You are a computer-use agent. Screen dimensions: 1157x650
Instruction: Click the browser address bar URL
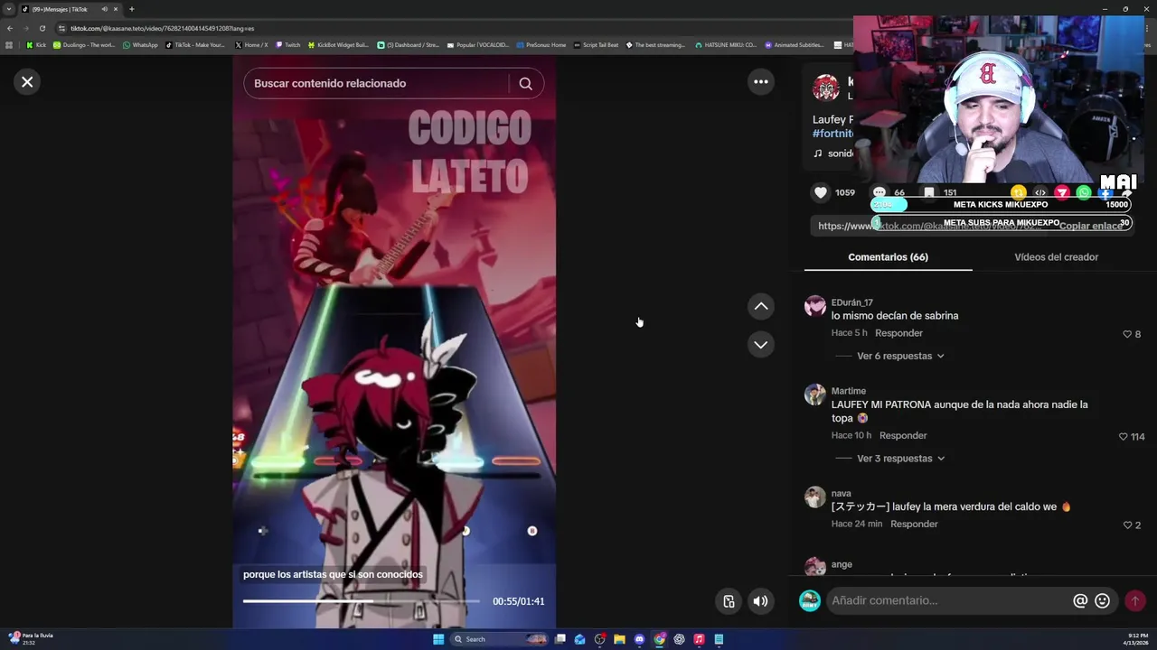pos(163,28)
